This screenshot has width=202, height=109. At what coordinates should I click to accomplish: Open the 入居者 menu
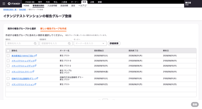[x=64, y=2]
